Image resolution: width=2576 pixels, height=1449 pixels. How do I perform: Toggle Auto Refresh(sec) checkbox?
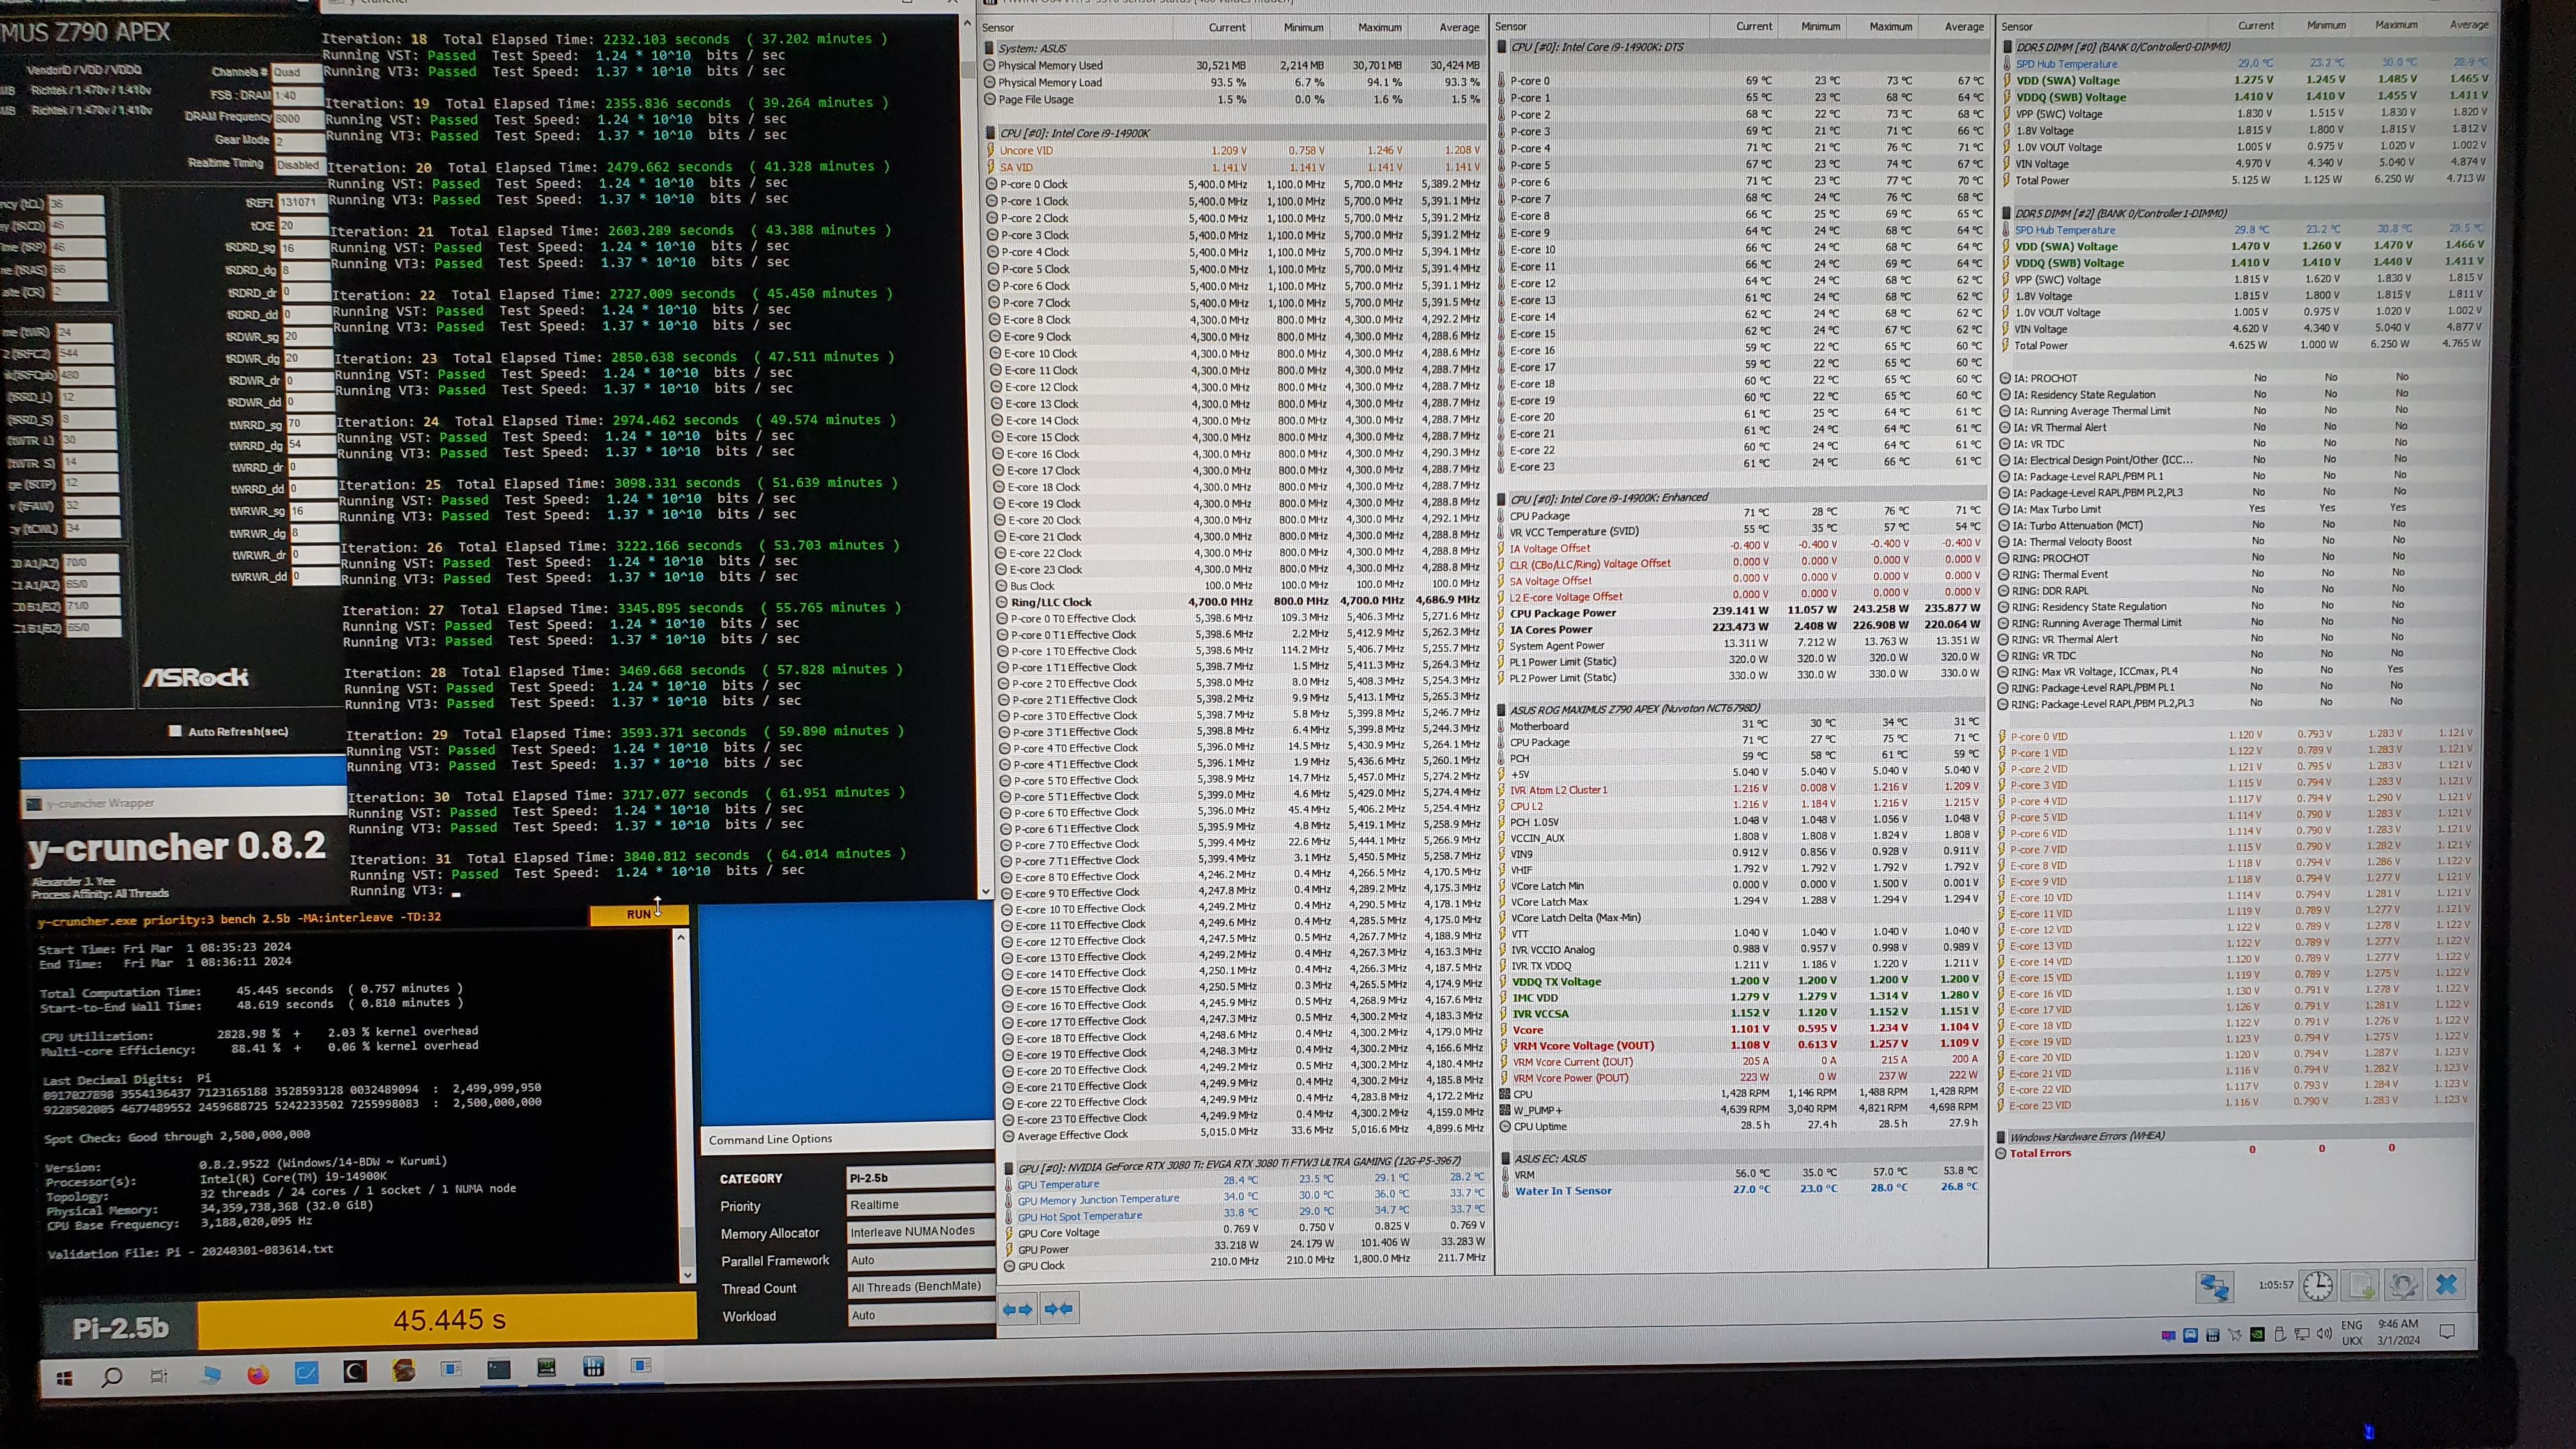pyautogui.click(x=175, y=731)
